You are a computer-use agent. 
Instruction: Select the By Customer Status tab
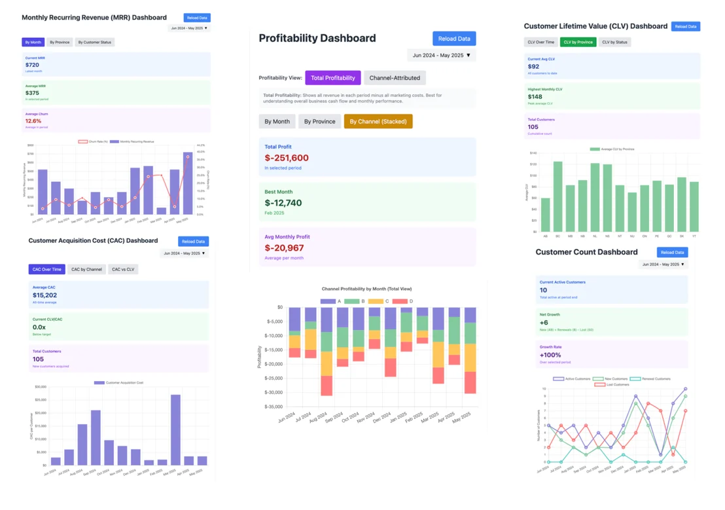[x=95, y=42]
